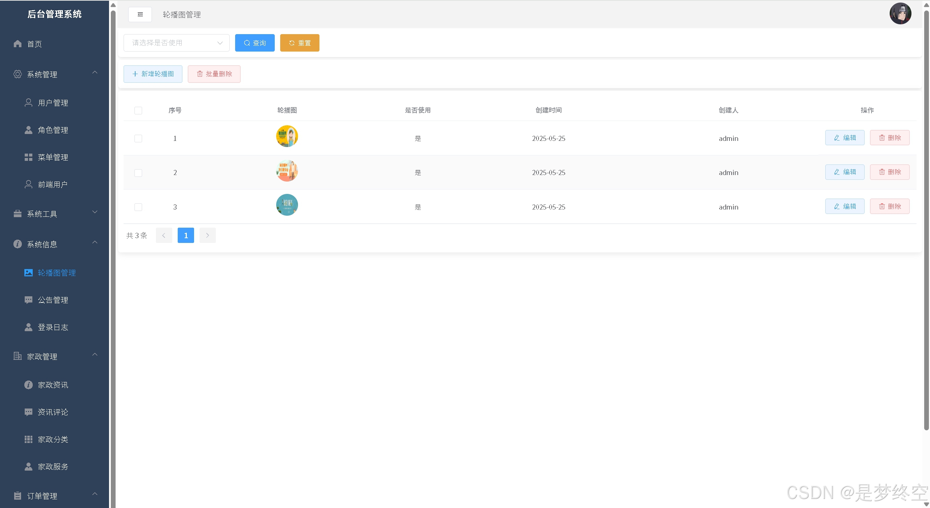
Task: Click the sidebar collapse hamburger icon
Action: (x=140, y=15)
